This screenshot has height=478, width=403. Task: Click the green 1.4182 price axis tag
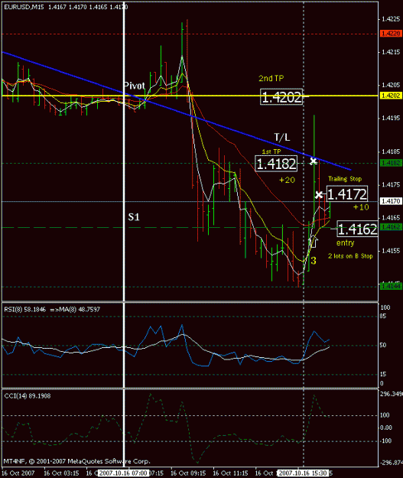(x=391, y=163)
